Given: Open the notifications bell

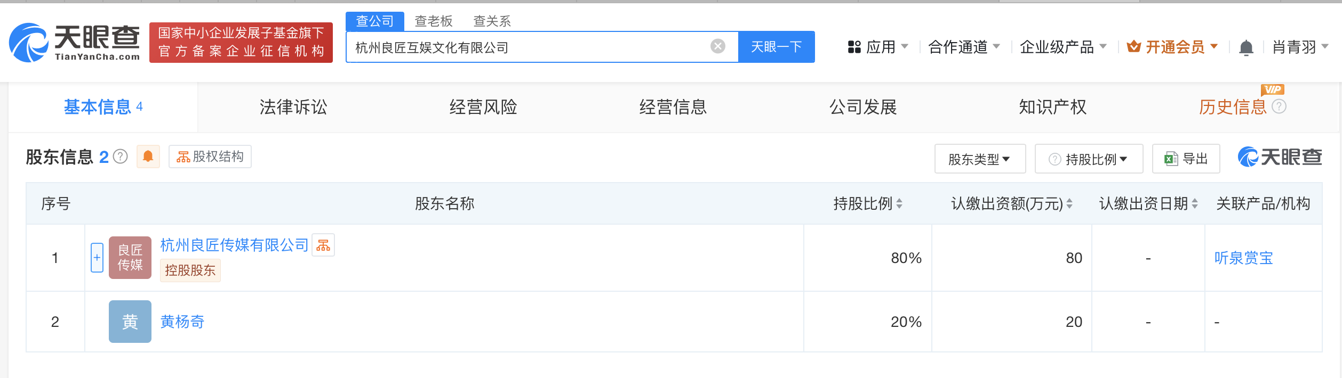Looking at the screenshot, I should point(1246,48).
